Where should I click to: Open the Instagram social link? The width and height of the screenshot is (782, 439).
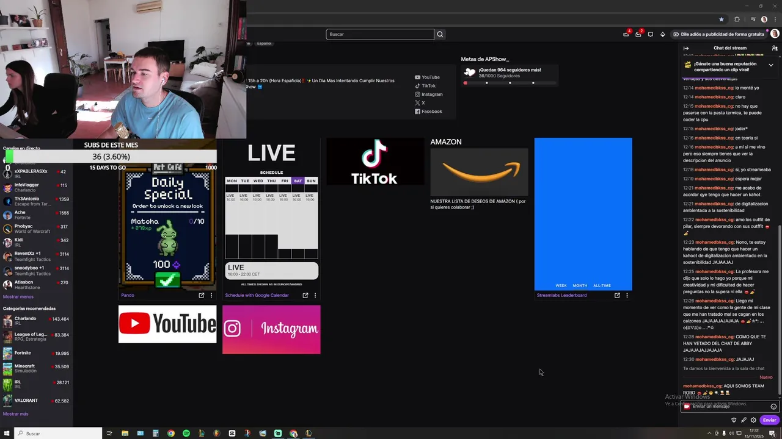click(x=429, y=95)
